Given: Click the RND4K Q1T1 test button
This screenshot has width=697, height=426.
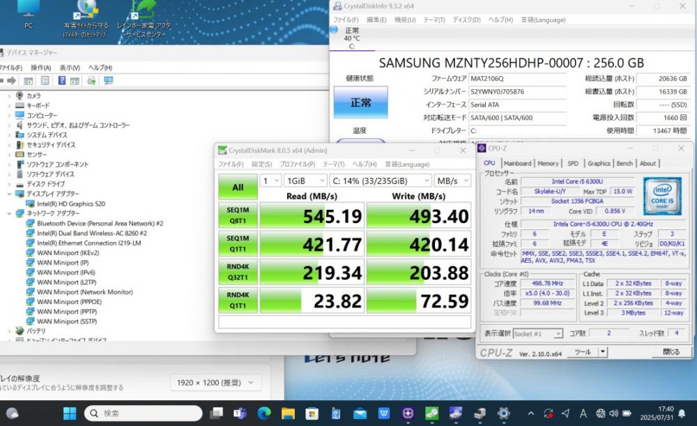Looking at the screenshot, I should click(238, 301).
